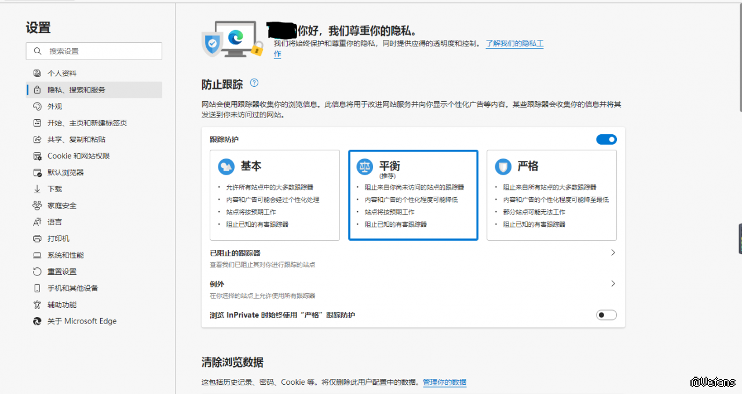Click the 重置设置 reset icon
The image size is (742, 394).
click(37, 272)
